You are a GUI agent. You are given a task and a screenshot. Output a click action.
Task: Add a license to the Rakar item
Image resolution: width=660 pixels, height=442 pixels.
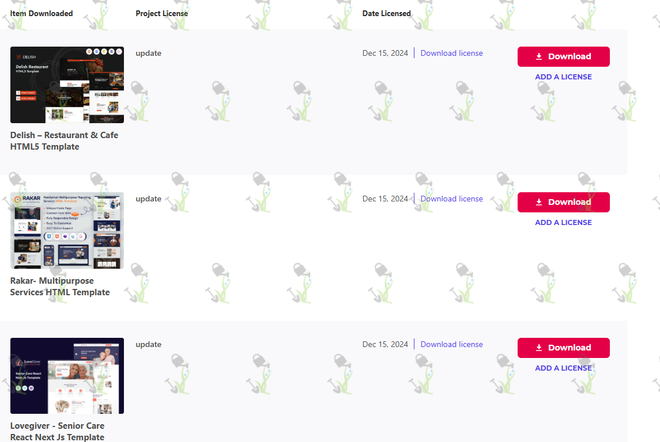click(563, 222)
